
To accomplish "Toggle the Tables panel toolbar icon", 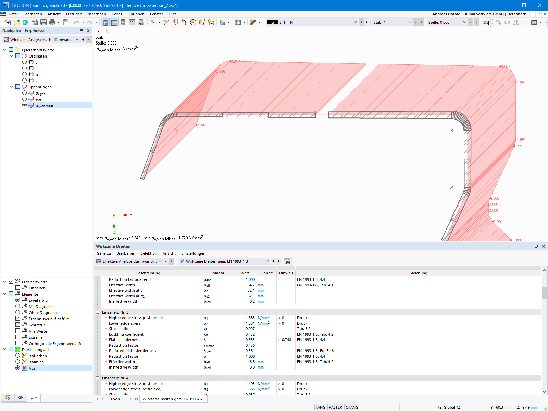I will point(114,22).
